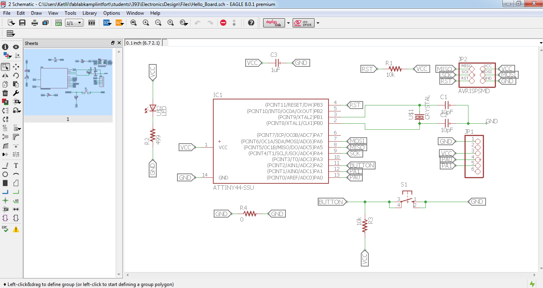543x288 pixels.
Task: Select the Polygon tool
Action: pos(16,183)
